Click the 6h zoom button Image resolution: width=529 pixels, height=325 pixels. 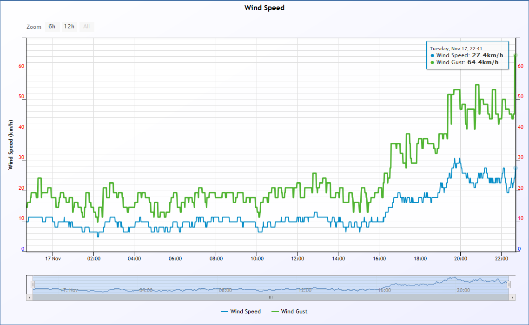(52, 27)
